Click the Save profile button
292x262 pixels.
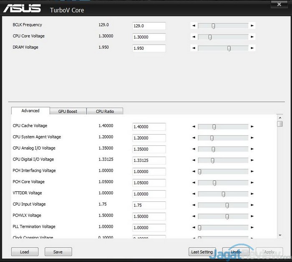58,252
